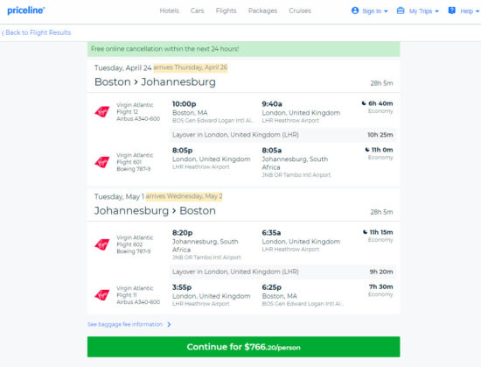Screen dimensions: 481x367
Task: Open the Hotels menu item
Action: tap(170, 11)
